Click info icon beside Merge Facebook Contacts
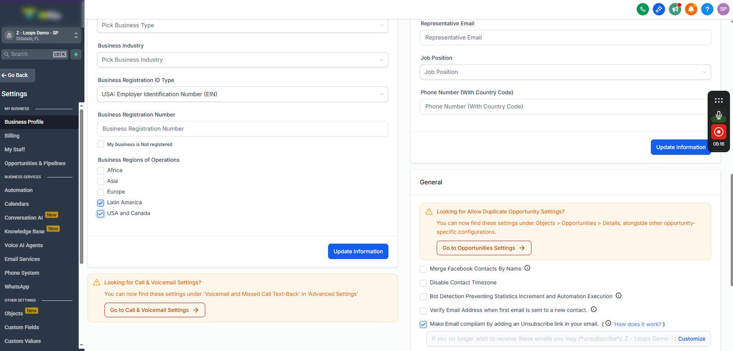The width and height of the screenshot is (733, 351). click(527, 268)
